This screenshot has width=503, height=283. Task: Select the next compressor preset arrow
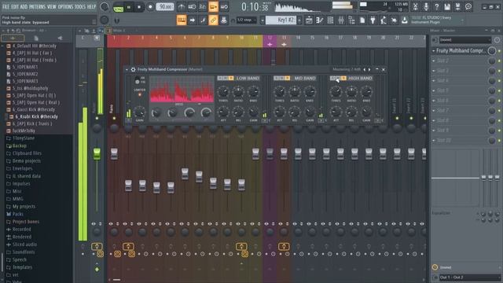(369, 69)
